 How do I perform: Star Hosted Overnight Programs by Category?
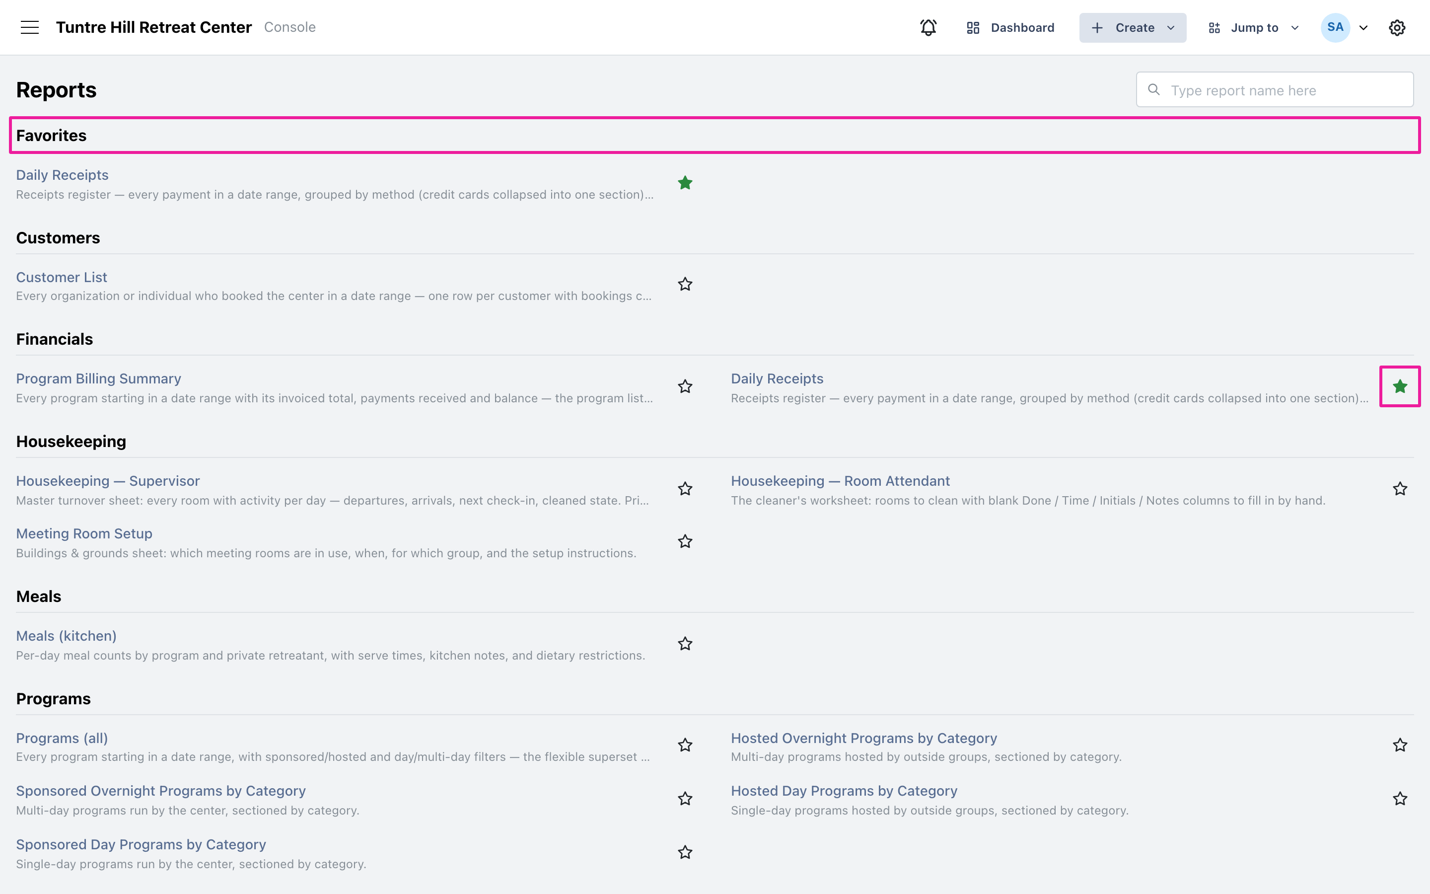tap(1400, 745)
